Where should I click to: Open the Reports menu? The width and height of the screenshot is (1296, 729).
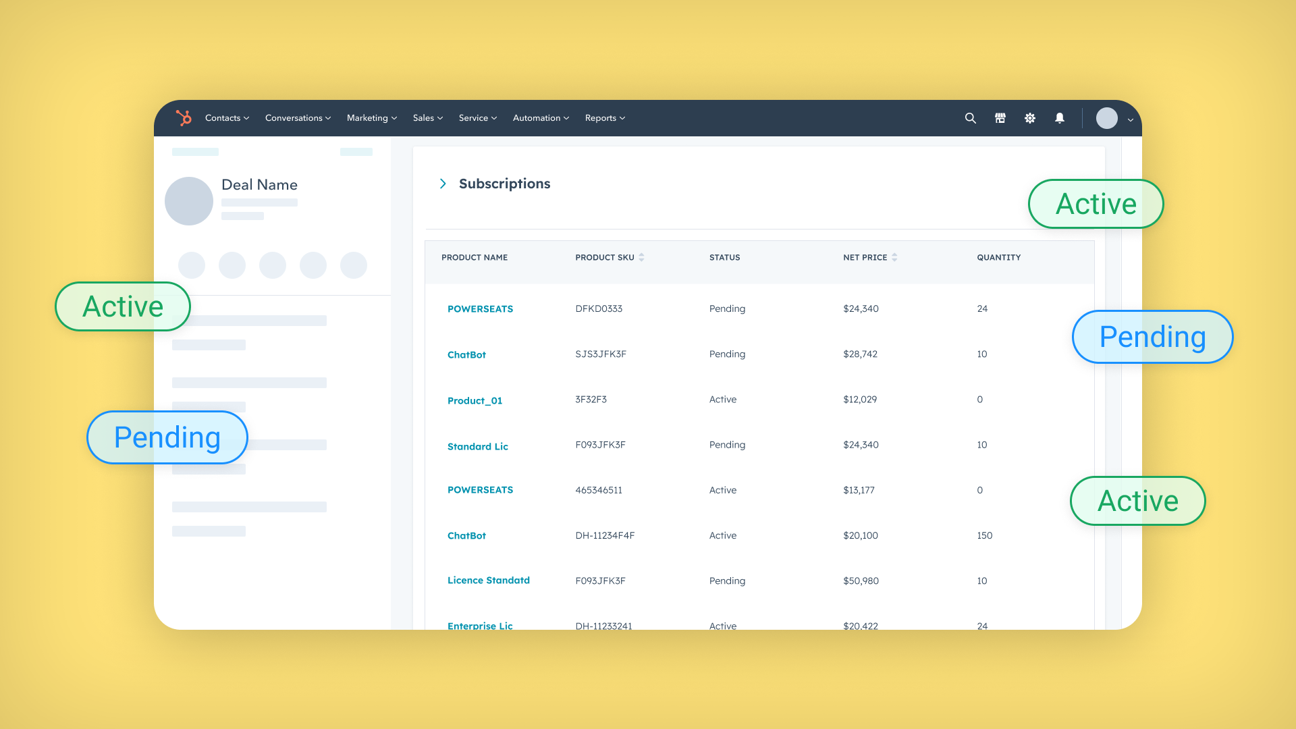604,118
